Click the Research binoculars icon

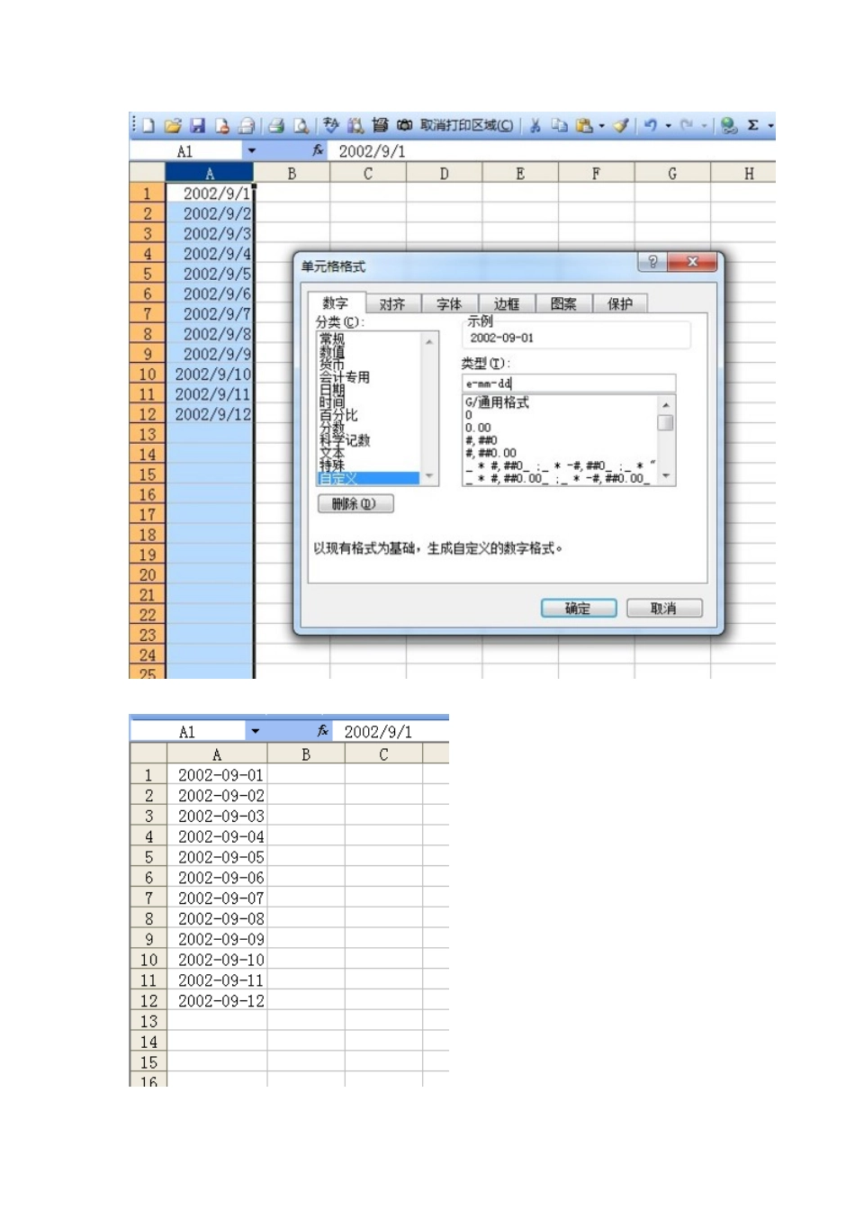click(355, 126)
